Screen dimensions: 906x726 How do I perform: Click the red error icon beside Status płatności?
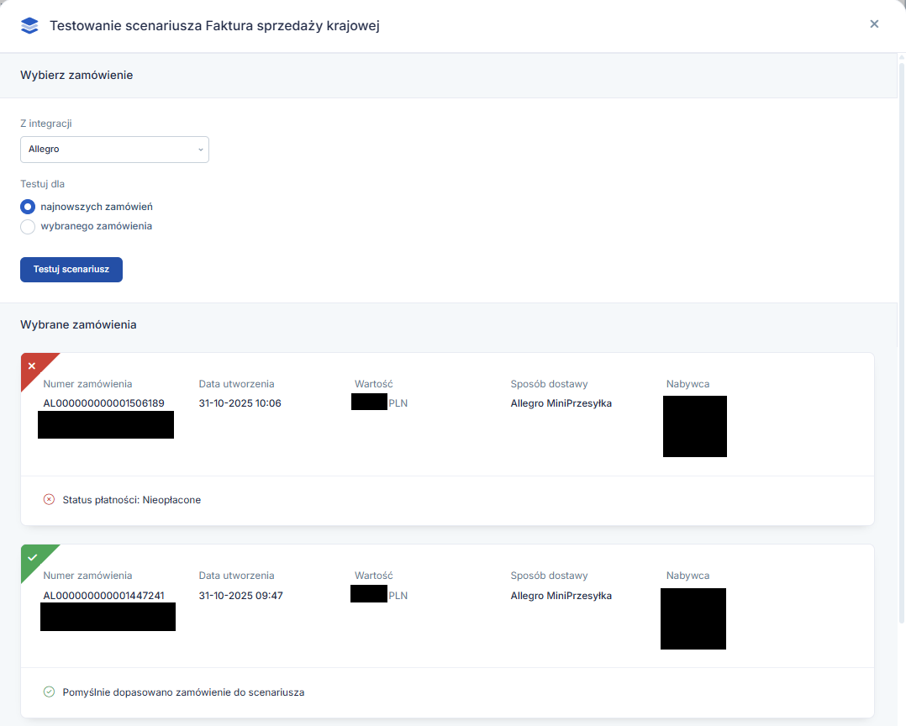click(x=49, y=499)
